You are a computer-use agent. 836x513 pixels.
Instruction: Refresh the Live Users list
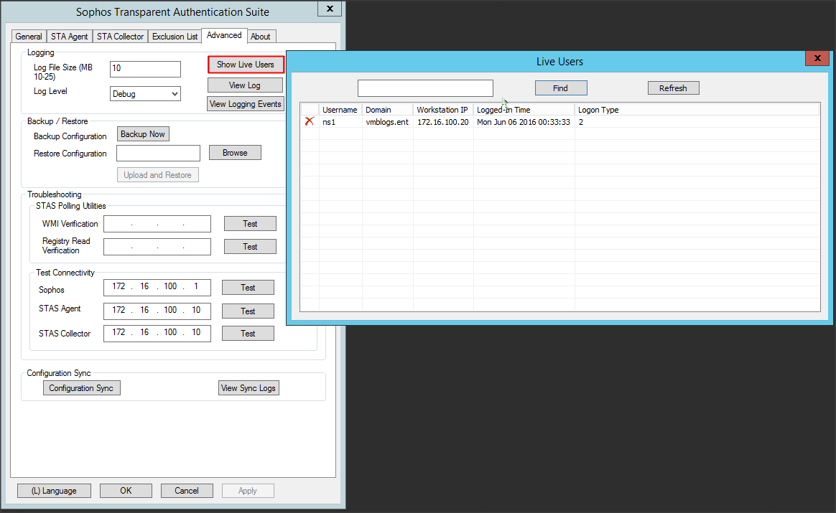tap(673, 88)
